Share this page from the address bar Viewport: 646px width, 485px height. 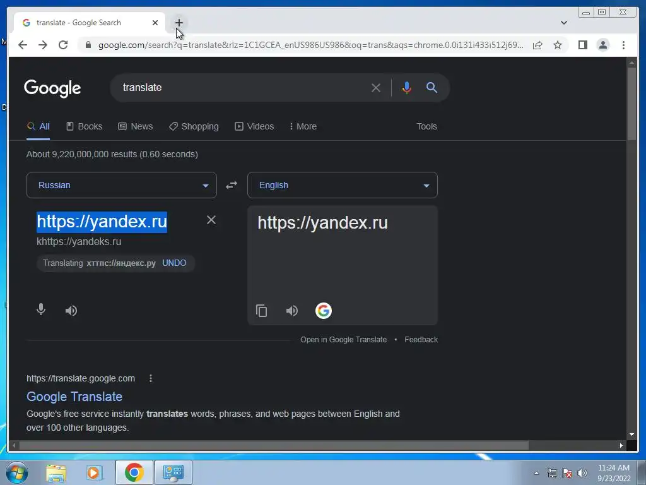click(537, 45)
